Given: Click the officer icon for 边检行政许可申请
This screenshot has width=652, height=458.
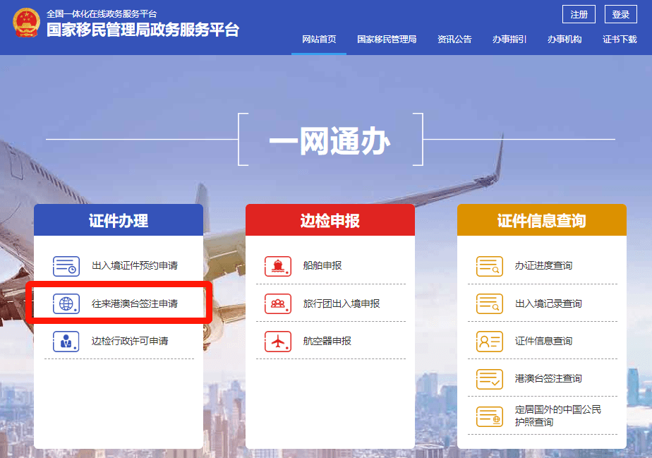Looking at the screenshot, I should pos(66,341).
